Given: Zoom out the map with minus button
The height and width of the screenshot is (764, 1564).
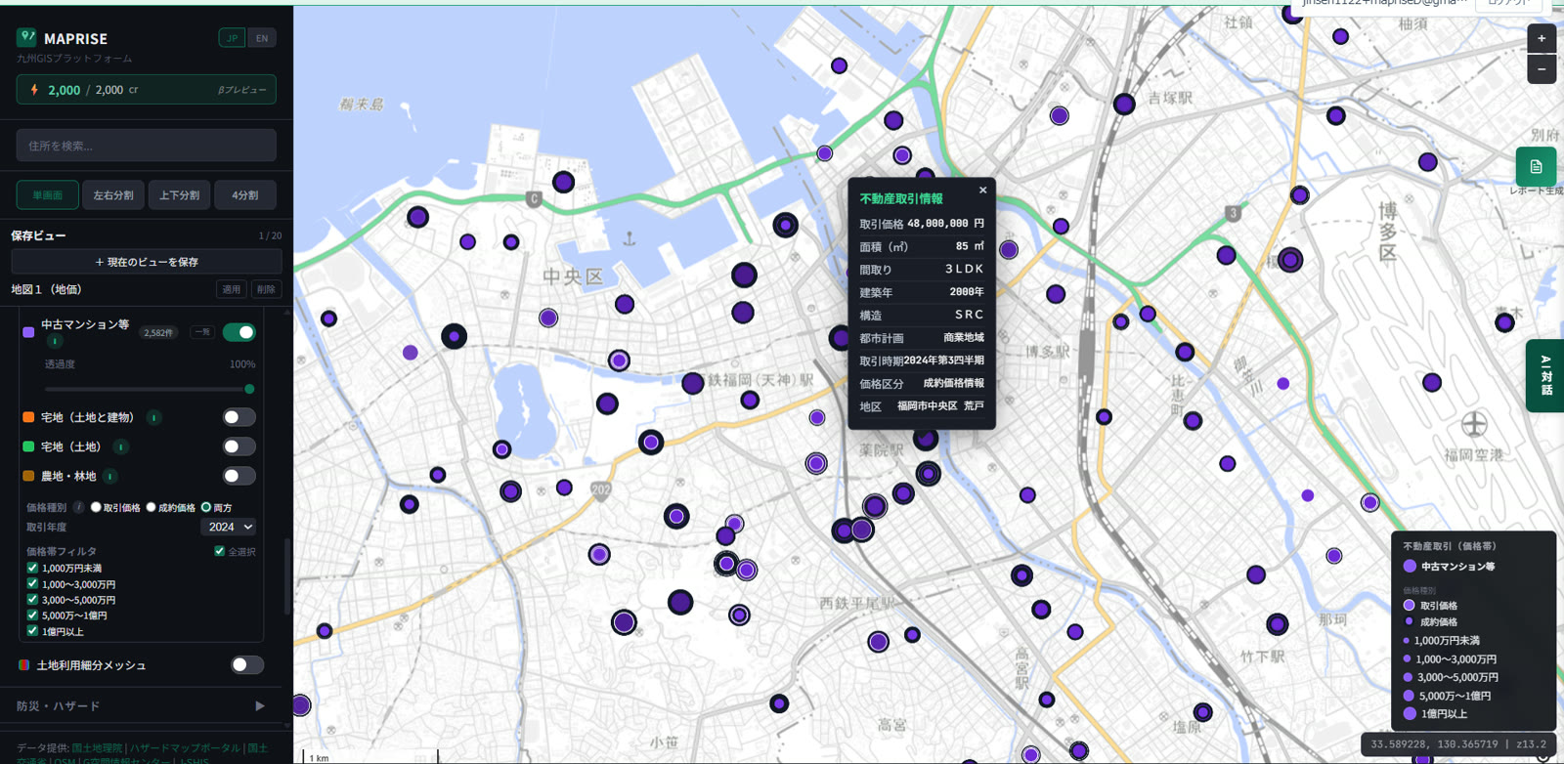Looking at the screenshot, I should (1542, 69).
